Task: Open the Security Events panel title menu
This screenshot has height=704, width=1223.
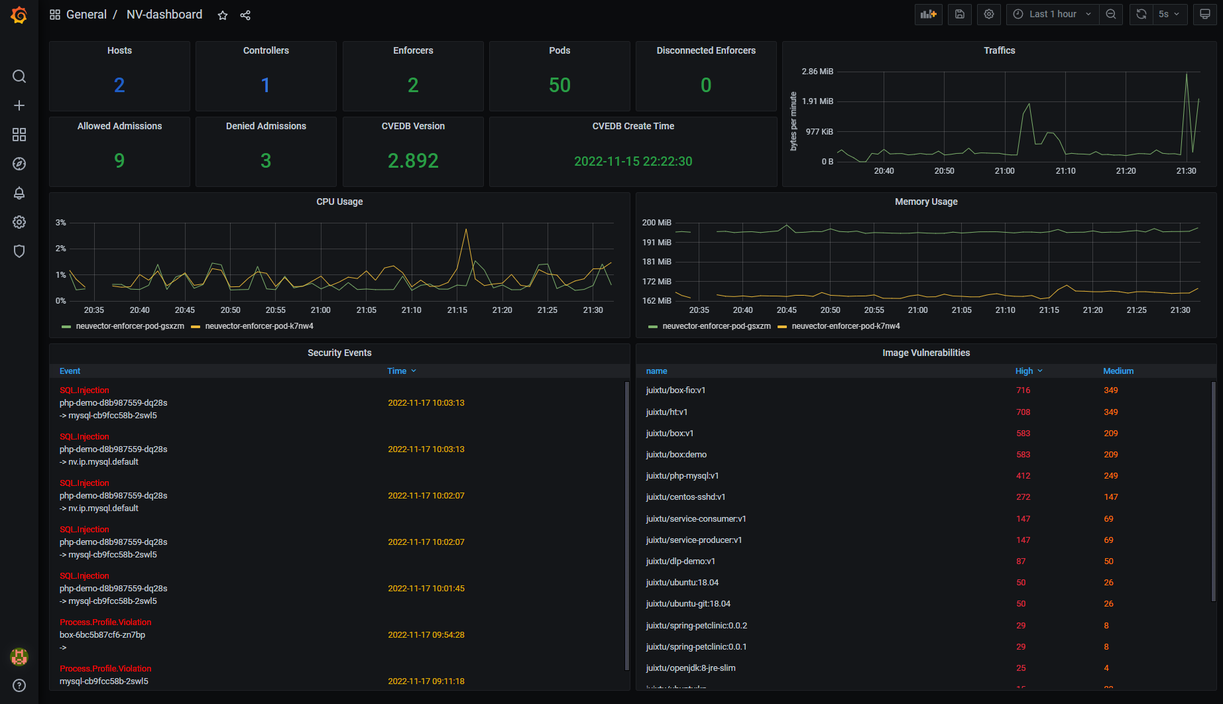Action: coord(339,353)
